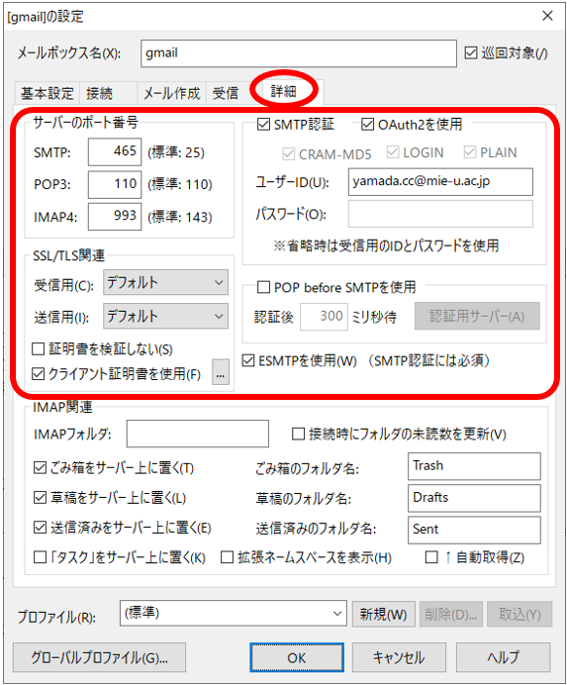This screenshot has height=685, width=567.
Task: Switch to the メール作成 tab
Action: (x=171, y=93)
